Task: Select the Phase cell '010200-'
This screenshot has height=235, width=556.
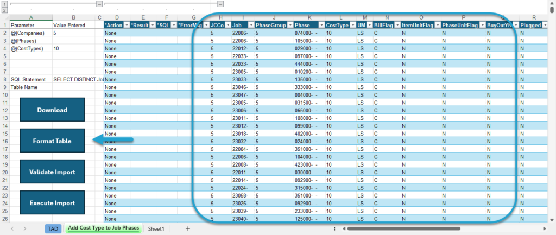Action: coord(309,72)
